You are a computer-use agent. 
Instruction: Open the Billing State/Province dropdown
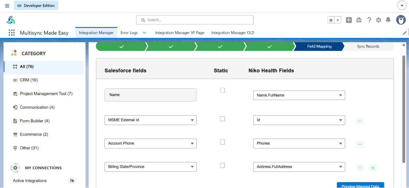(150, 167)
